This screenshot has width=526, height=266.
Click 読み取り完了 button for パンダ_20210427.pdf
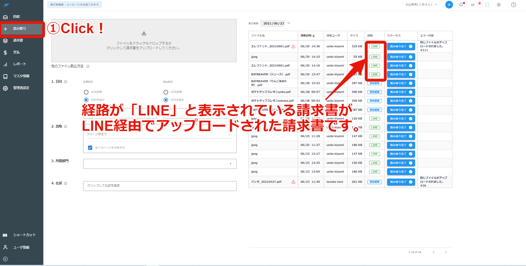(x=401, y=182)
